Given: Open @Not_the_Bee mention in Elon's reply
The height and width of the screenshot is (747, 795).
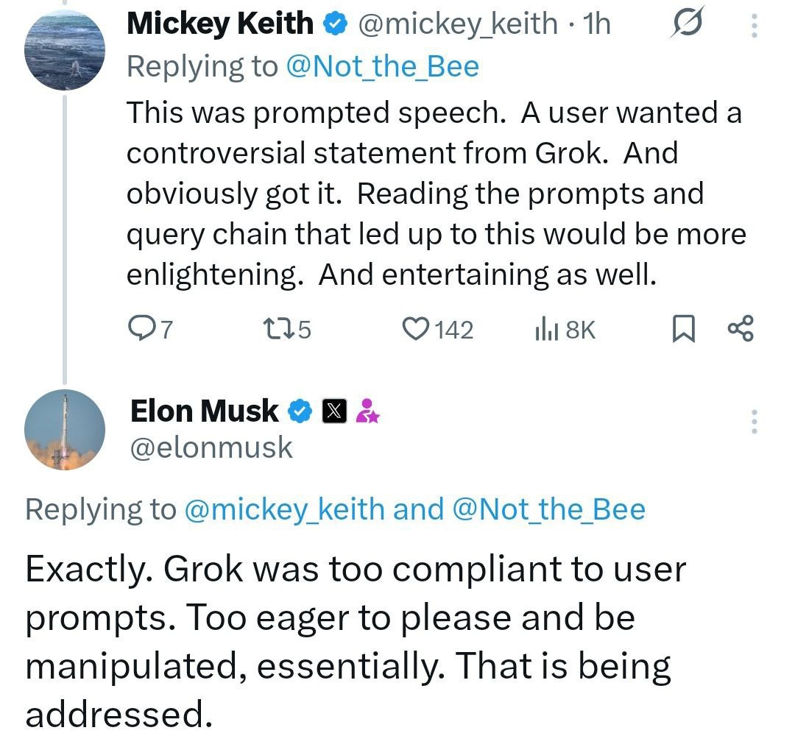Looking at the screenshot, I should coord(549,509).
